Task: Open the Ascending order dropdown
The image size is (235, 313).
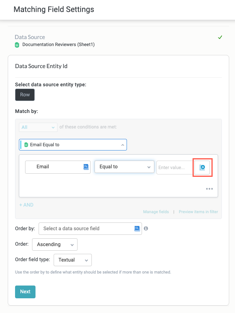Action: point(55,245)
